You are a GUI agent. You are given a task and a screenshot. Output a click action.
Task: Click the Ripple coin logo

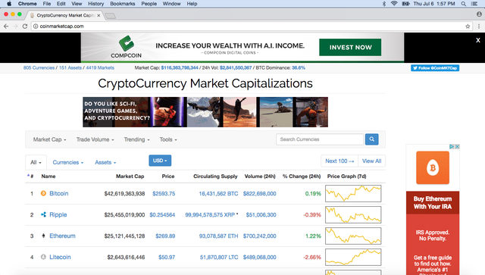(43, 214)
